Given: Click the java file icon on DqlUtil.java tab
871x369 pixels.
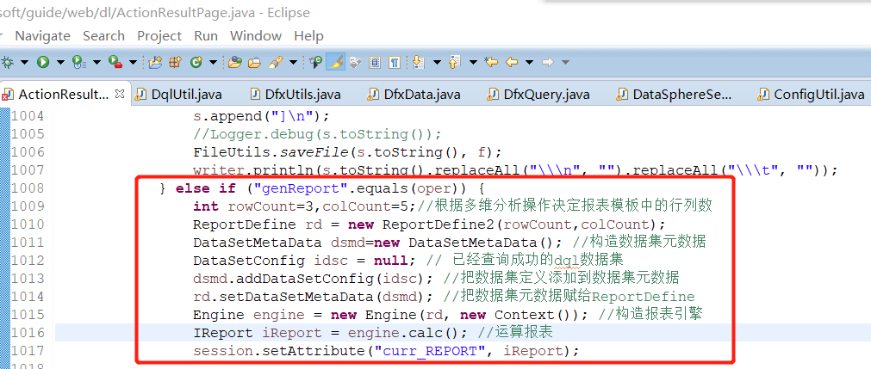Looking at the screenshot, I should click(x=141, y=95).
